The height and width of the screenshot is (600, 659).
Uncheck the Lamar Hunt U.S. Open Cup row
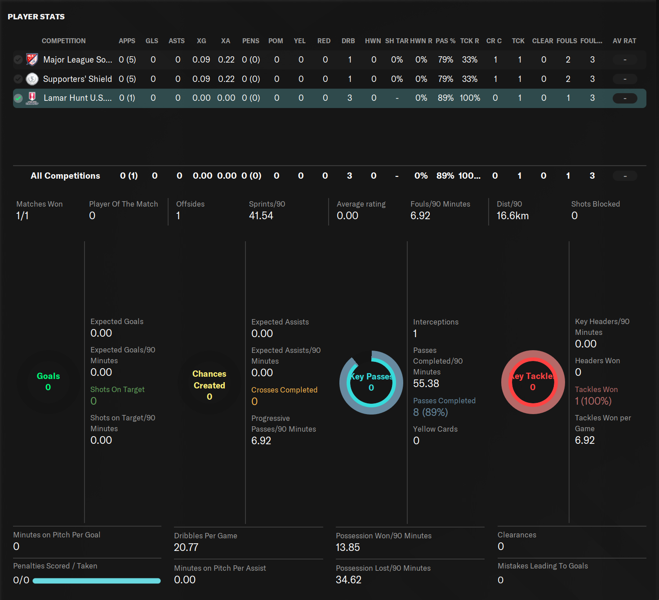click(x=18, y=98)
